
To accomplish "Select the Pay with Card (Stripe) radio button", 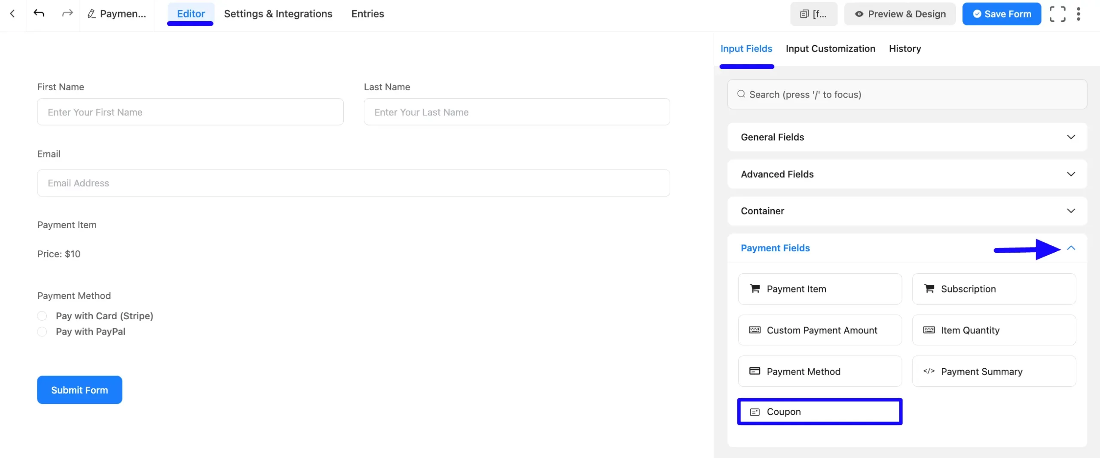I will [42, 315].
